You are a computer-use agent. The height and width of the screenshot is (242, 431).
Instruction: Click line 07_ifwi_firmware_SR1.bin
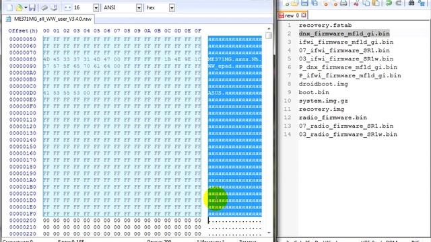point(344,50)
